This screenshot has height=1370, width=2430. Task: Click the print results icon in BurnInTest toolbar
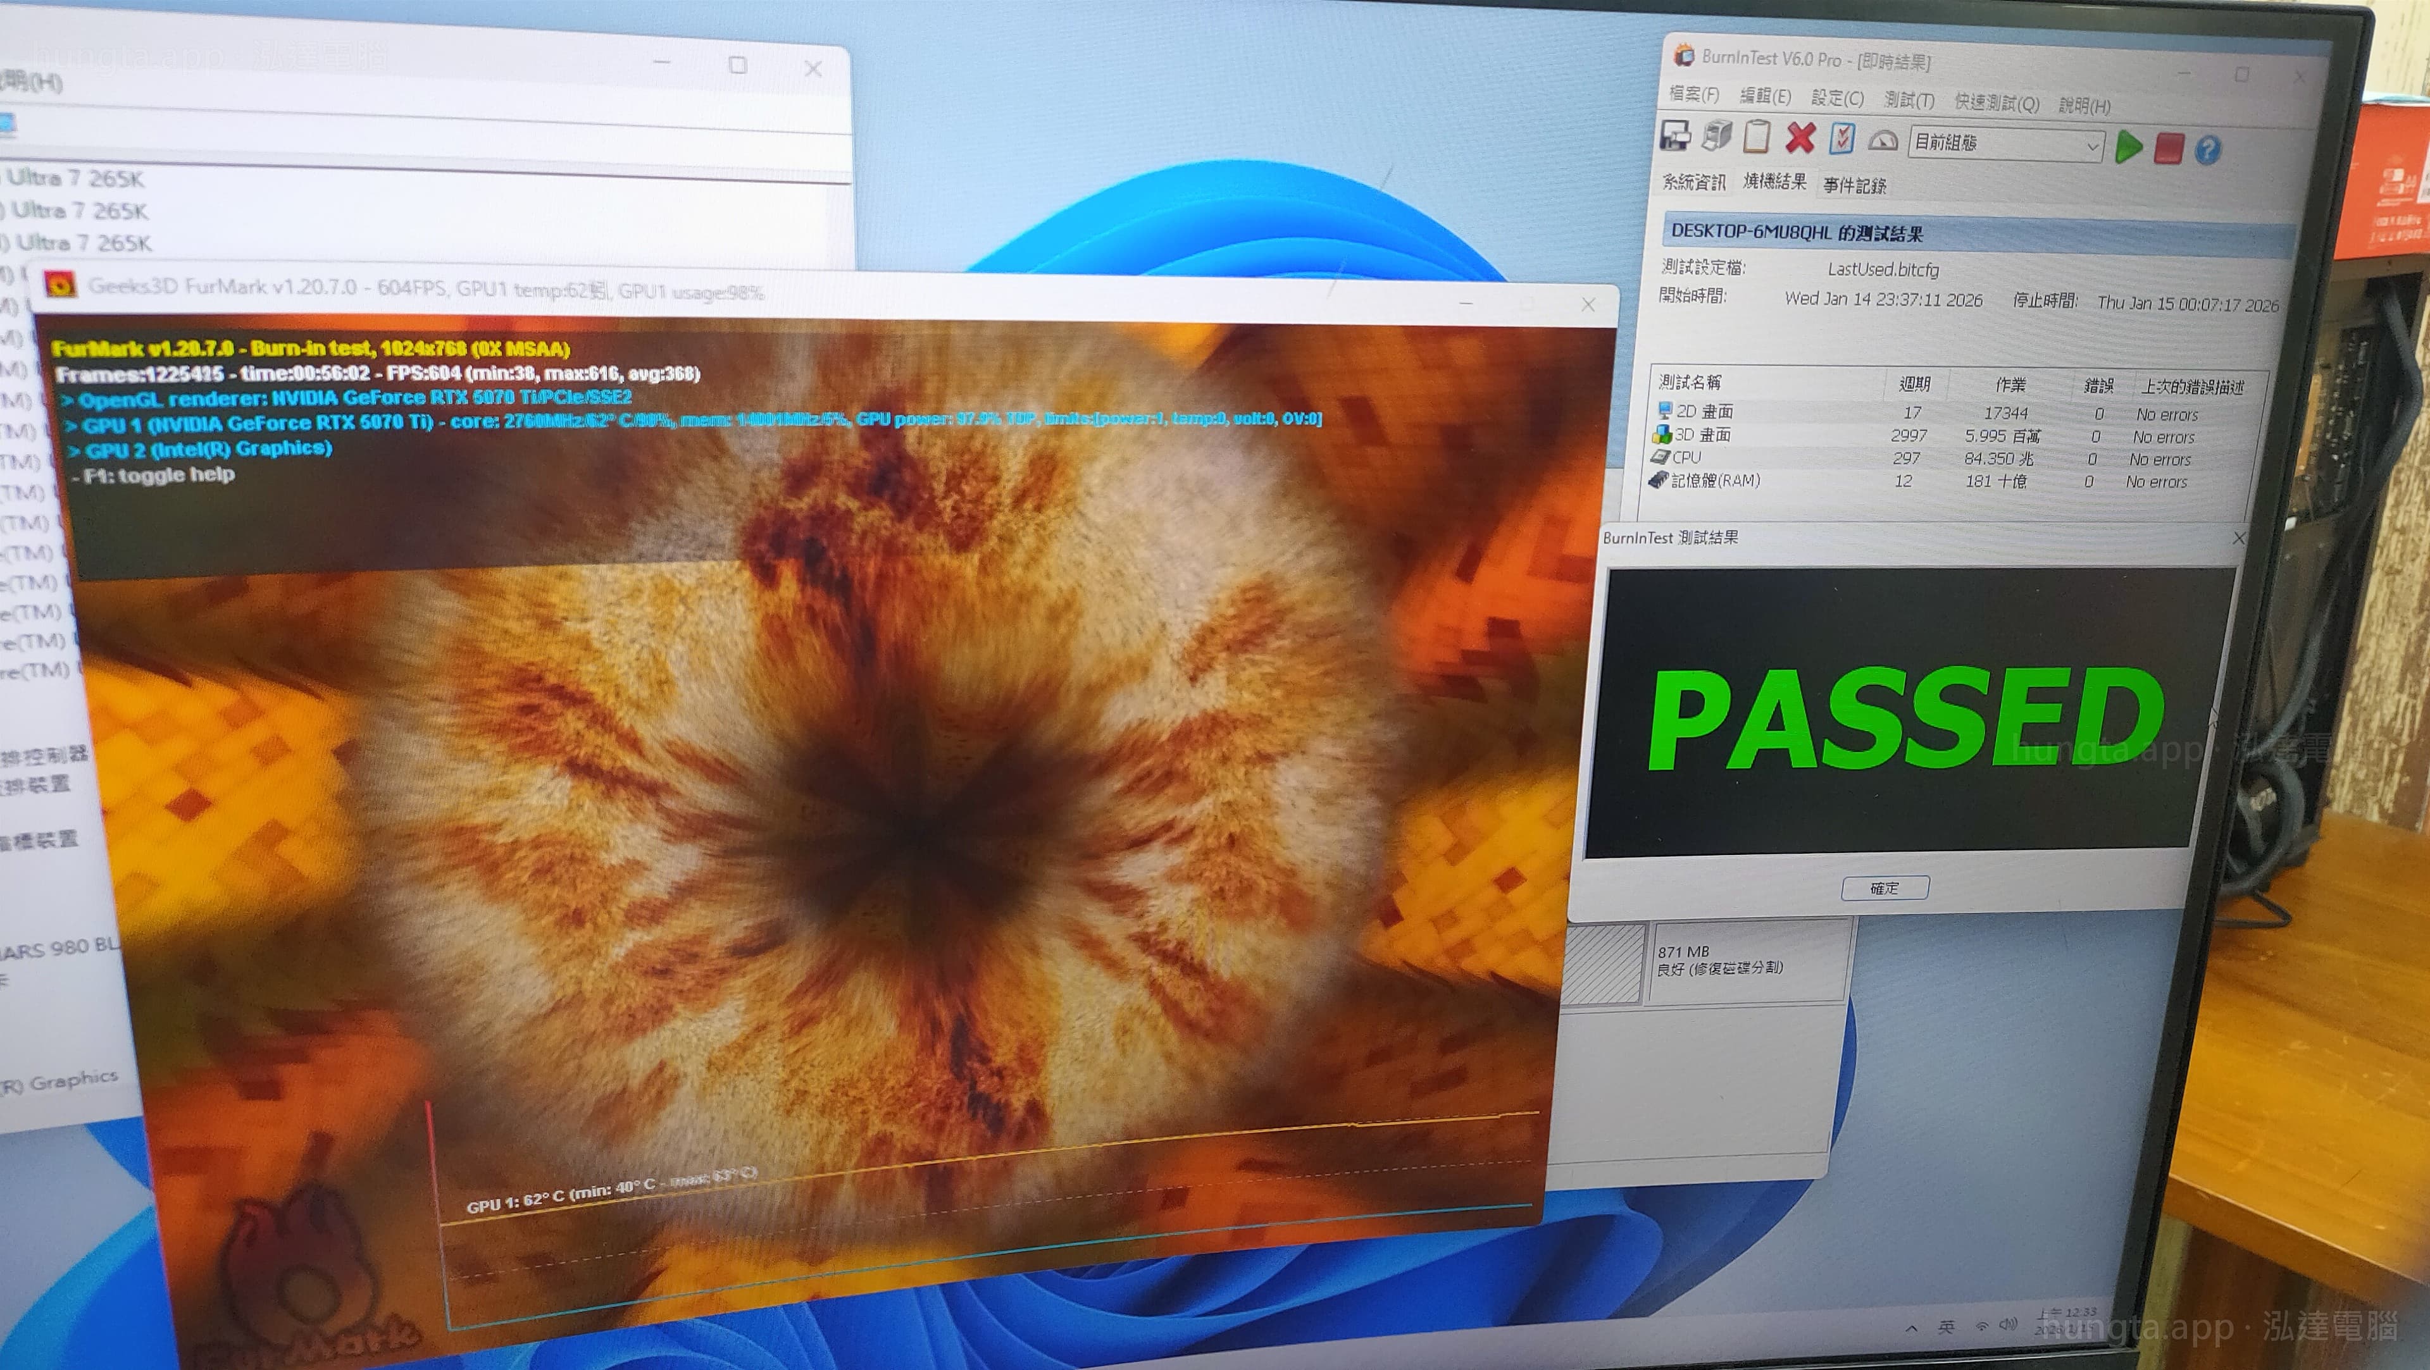tap(1716, 136)
